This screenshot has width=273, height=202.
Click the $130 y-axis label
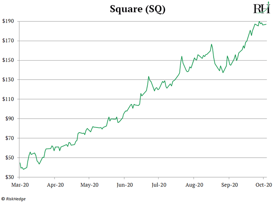tap(8, 80)
